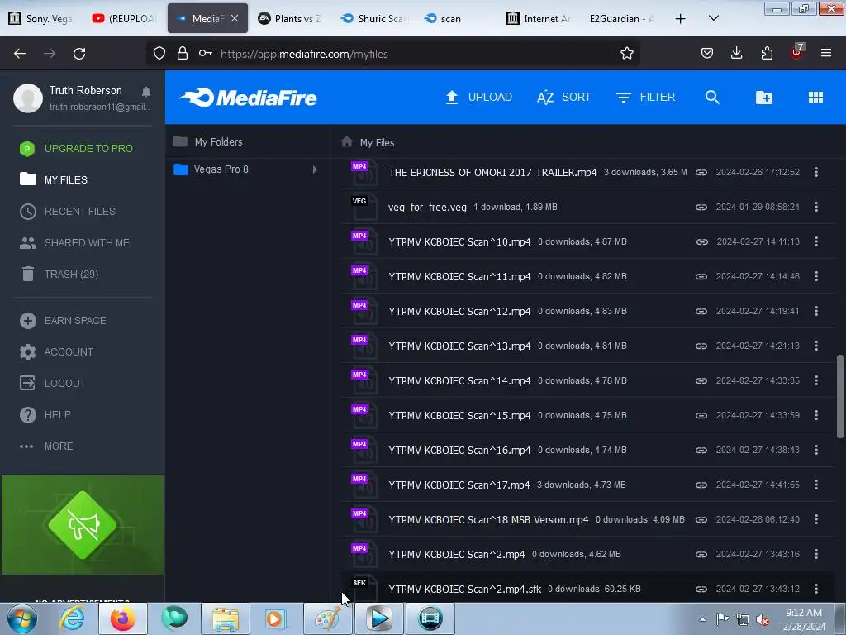This screenshot has width=846, height=635.
Task: Copy share link for Scan^15.mp4
Action: [x=701, y=415]
